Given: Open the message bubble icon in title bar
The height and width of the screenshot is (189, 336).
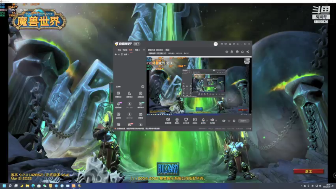Looking at the screenshot, I should pyautogui.click(x=226, y=44).
